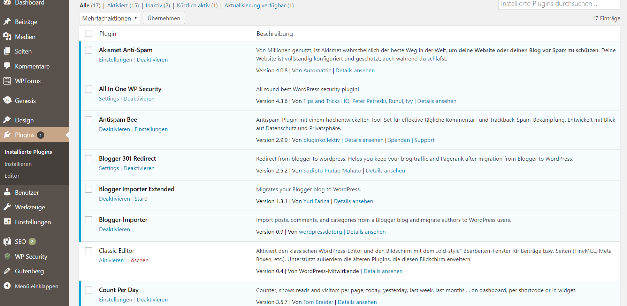This screenshot has height=306, width=627.
Task: Open Installierte Plugins submenu item
Action: click(28, 152)
